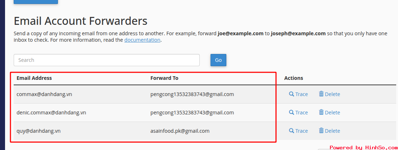
Task: Open the documentation link
Action: coord(142,40)
